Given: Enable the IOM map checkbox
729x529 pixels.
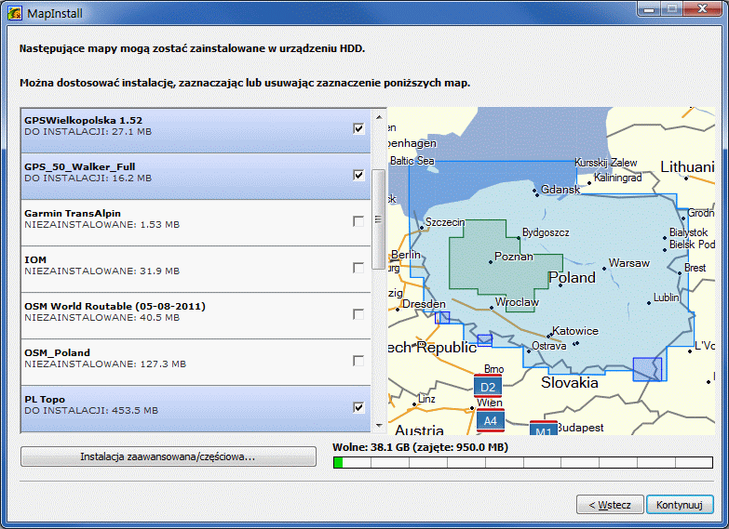Looking at the screenshot, I should pos(358,268).
